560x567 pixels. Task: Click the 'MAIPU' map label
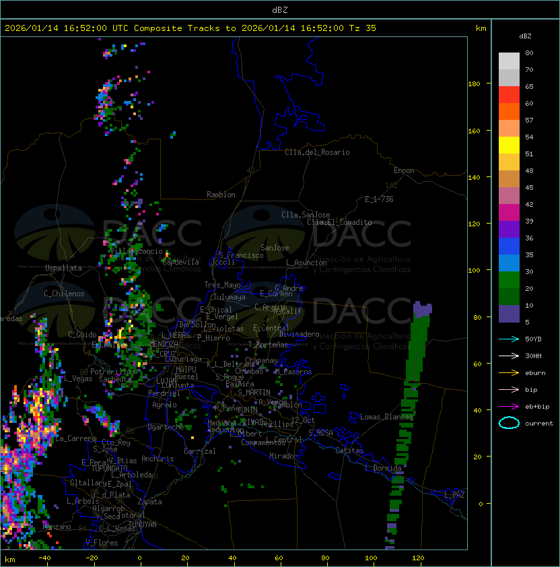[x=186, y=370]
